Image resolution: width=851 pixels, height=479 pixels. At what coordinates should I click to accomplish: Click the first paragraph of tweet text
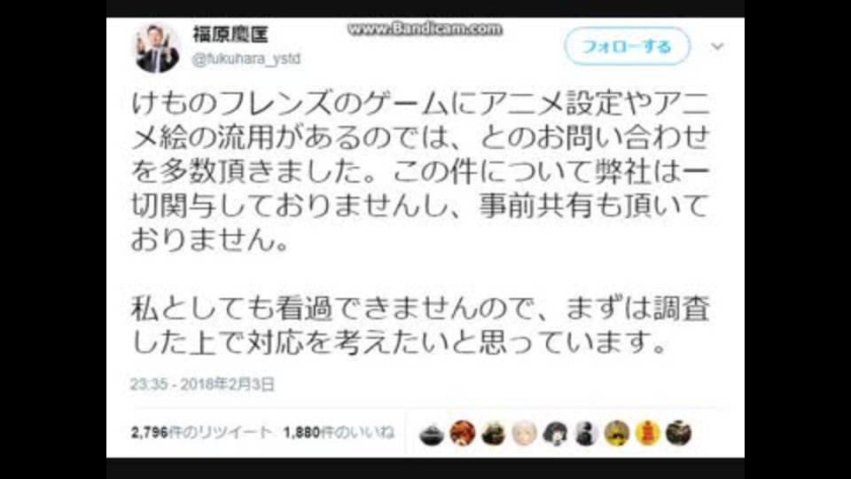420,171
